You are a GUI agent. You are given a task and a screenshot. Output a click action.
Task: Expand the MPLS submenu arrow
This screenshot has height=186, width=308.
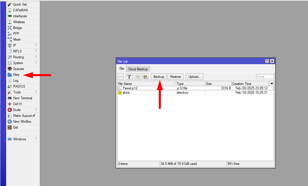pos(36,51)
